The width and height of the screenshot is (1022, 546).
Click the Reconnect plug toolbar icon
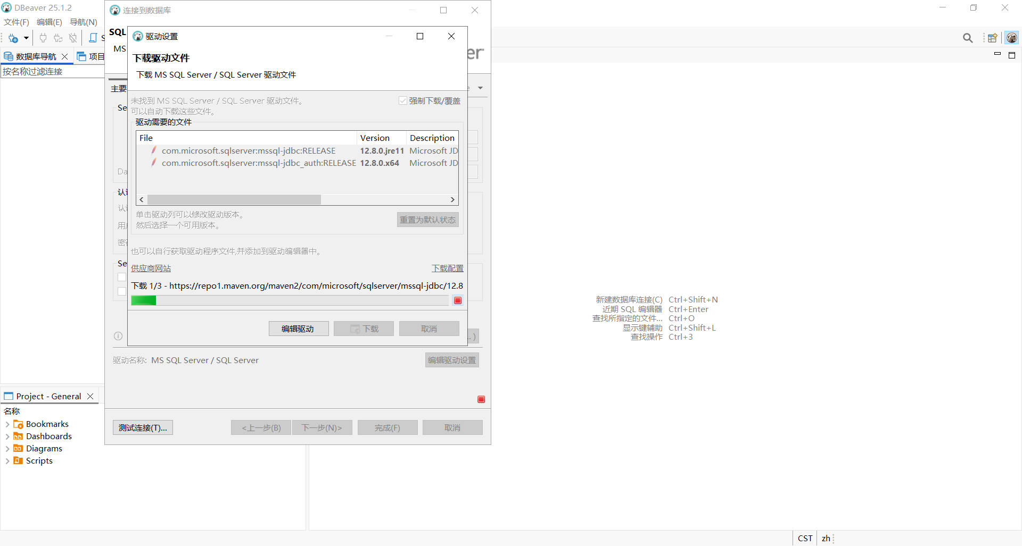click(x=58, y=38)
